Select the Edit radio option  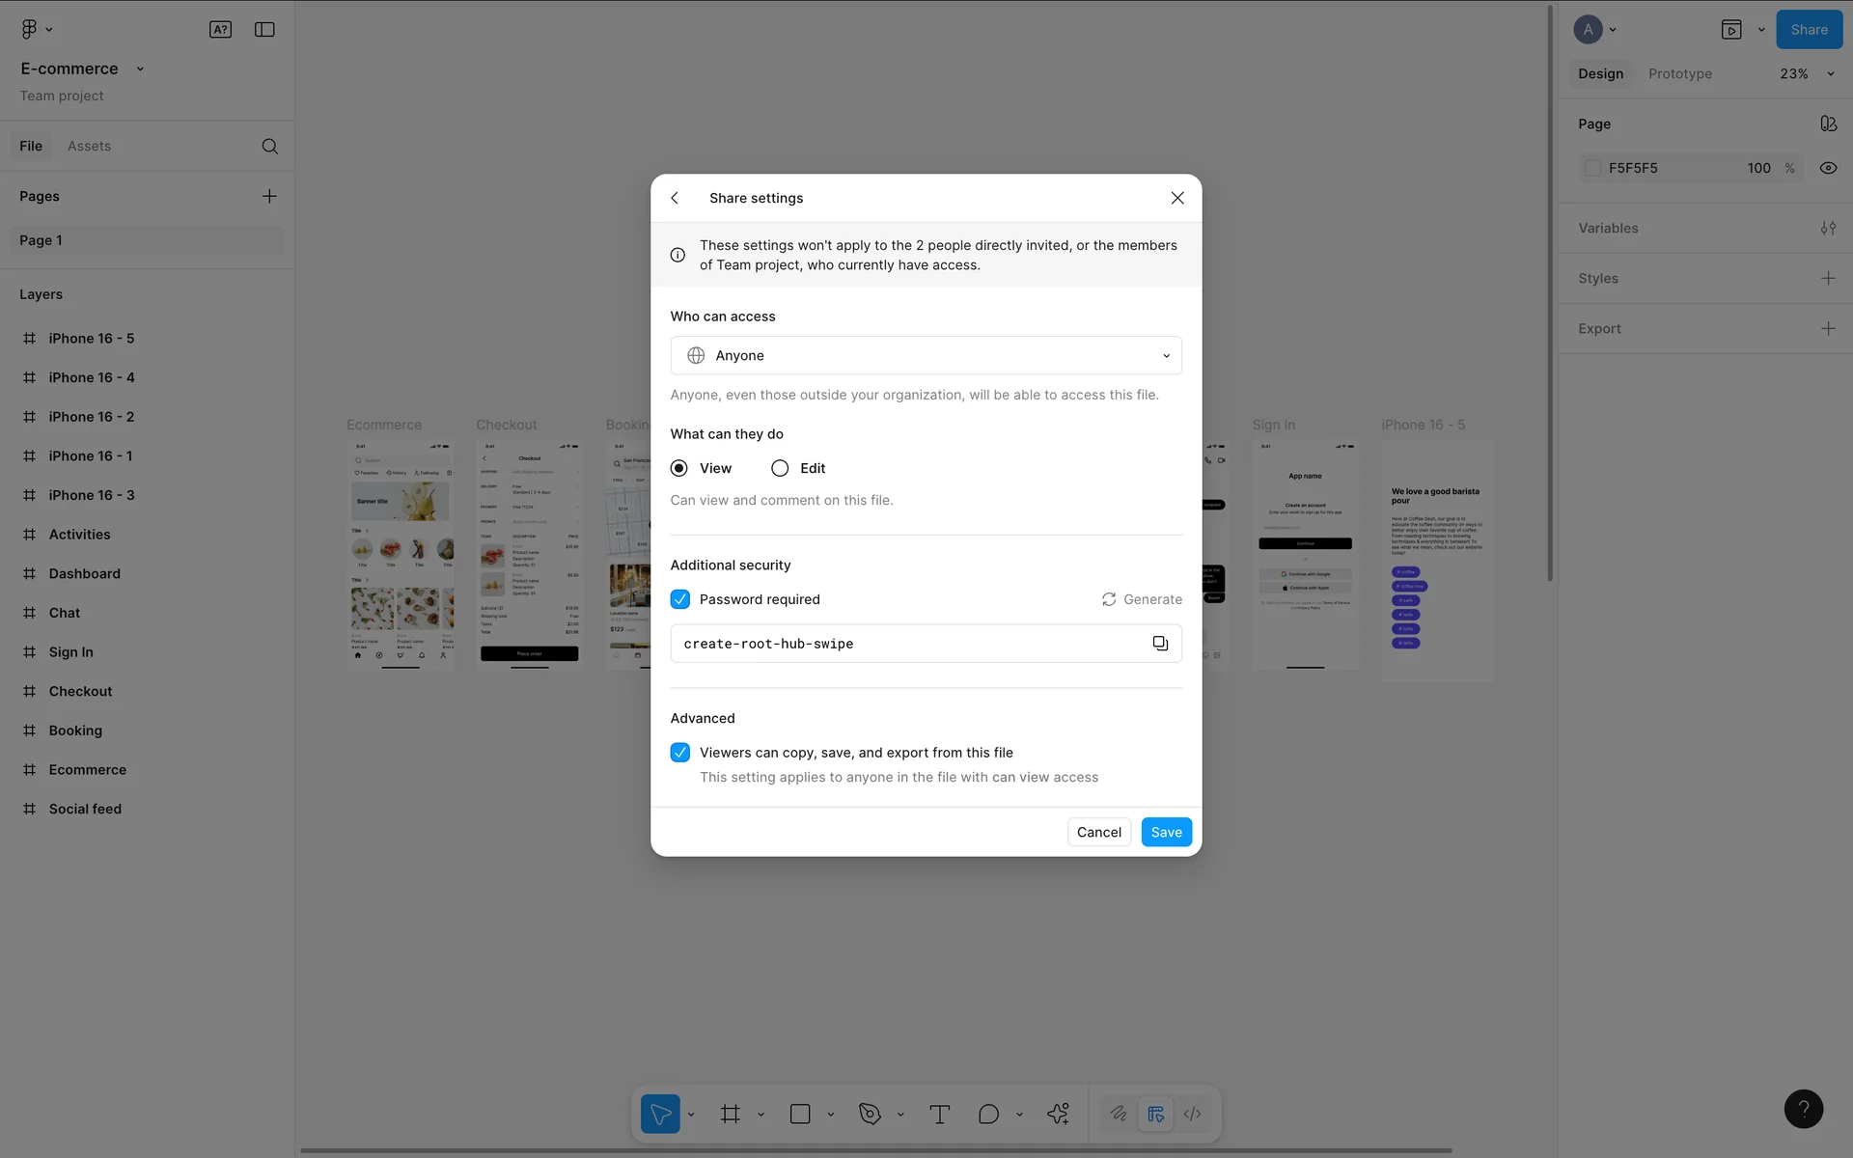tap(780, 468)
